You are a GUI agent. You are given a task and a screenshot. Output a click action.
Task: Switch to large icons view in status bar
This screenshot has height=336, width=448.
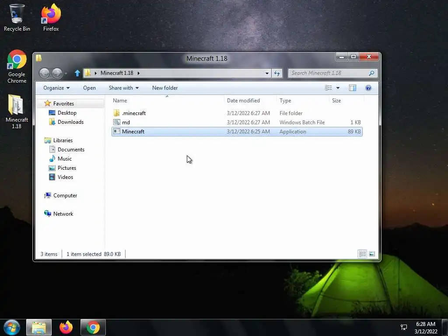tap(372, 254)
